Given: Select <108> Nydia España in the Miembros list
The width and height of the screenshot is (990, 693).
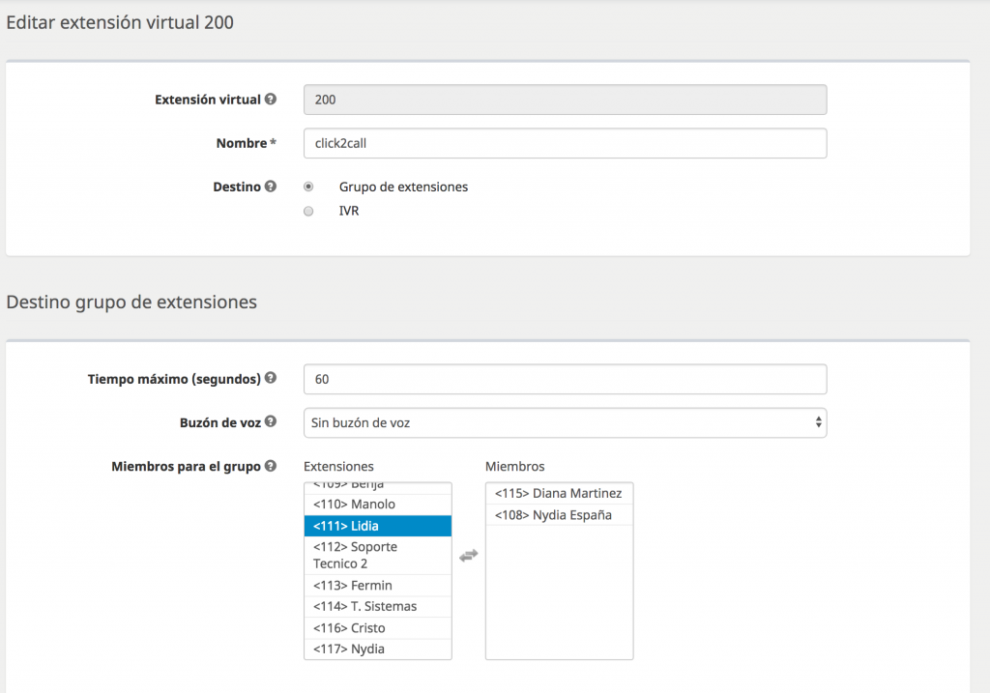Looking at the screenshot, I should point(559,514).
